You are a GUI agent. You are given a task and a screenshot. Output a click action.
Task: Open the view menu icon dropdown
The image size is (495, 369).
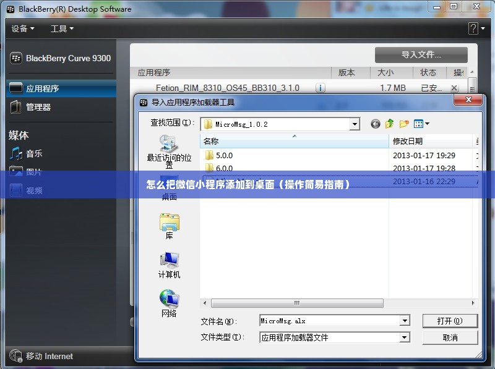pyautogui.click(x=421, y=124)
